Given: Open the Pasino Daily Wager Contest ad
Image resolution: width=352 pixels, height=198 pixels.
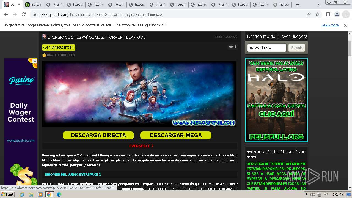Looking at the screenshot, I should pos(21,121).
